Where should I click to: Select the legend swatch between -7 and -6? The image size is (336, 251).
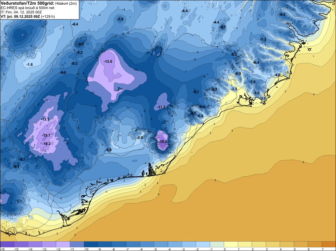(x=133, y=244)
